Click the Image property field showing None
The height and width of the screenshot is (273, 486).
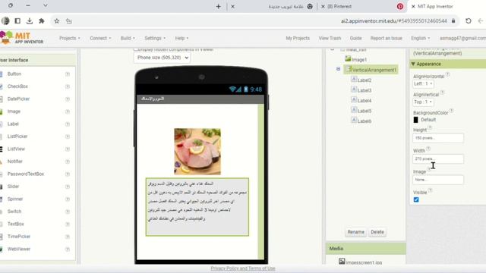438,180
